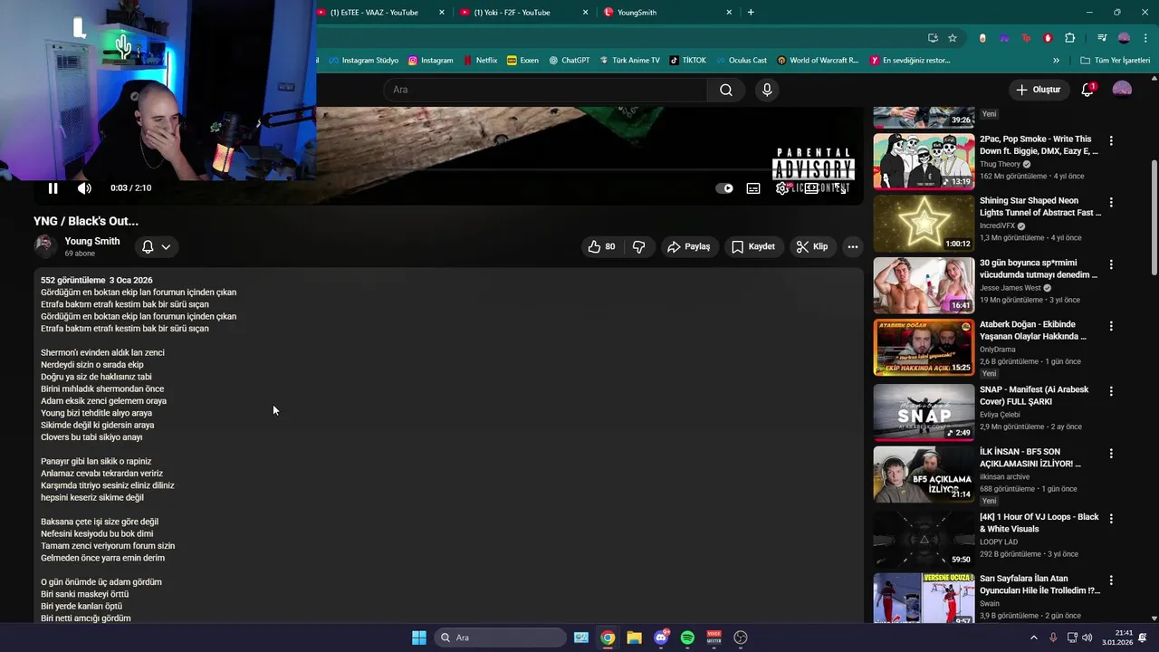This screenshot has width=1159, height=652.
Task: Open the 2Pac, Pop Smoke video thumbnail
Action: tap(924, 161)
